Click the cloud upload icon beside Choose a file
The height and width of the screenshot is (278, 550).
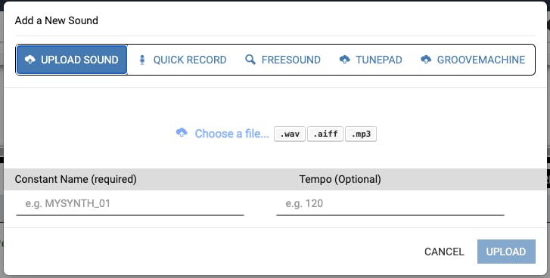coord(182,132)
